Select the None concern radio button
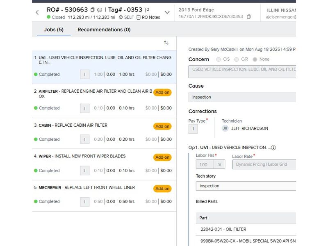328x246 pixels. [255, 59]
